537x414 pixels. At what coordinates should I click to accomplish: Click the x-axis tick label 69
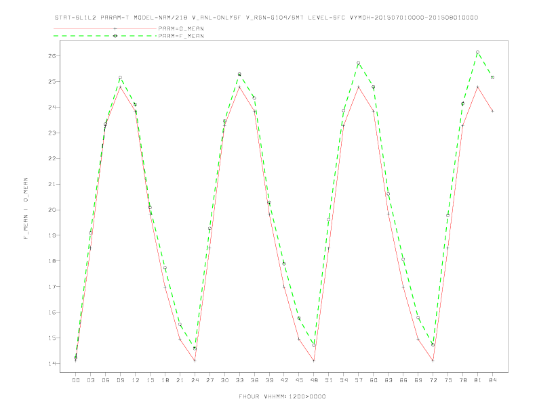click(x=418, y=380)
